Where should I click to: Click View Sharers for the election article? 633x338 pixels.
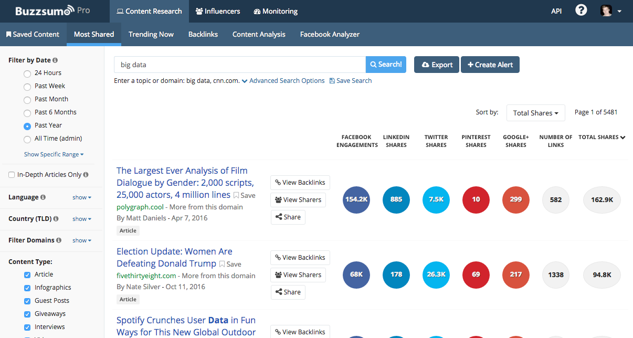[x=298, y=274]
